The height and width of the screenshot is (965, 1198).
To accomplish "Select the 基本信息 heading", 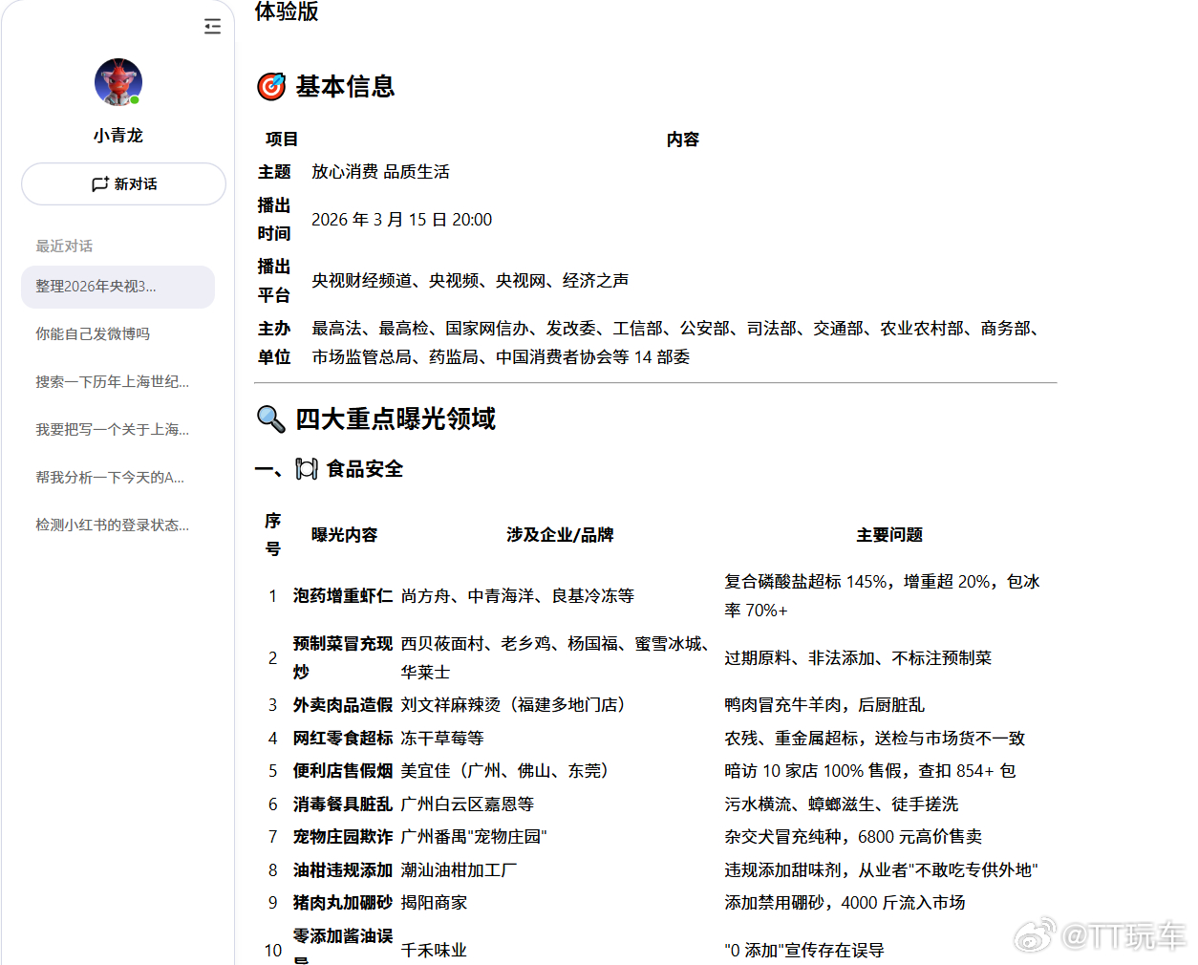I will 345,87.
